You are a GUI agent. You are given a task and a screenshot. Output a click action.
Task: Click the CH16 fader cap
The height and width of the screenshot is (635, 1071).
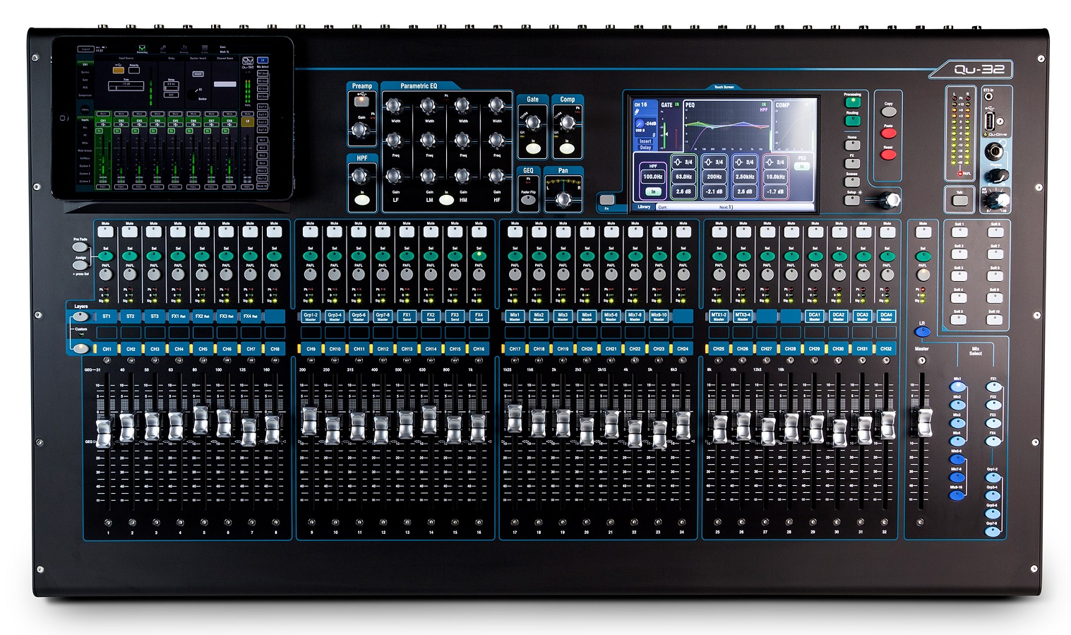pos(478,428)
